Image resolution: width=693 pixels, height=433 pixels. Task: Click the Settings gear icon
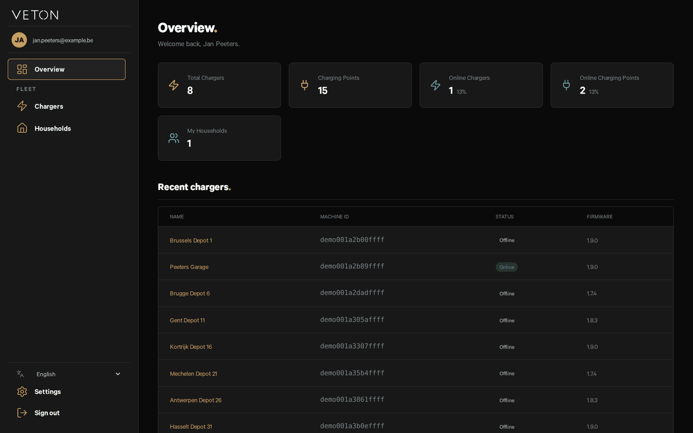22,391
